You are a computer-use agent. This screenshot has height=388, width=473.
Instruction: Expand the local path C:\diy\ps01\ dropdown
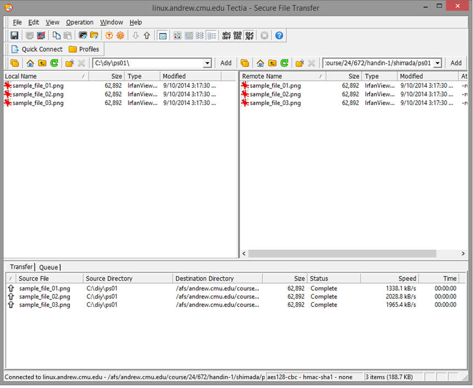pyautogui.click(x=207, y=63)
